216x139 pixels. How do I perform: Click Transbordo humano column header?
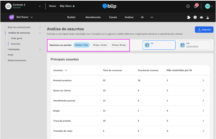pyautogui.click(x=148, y=70)
